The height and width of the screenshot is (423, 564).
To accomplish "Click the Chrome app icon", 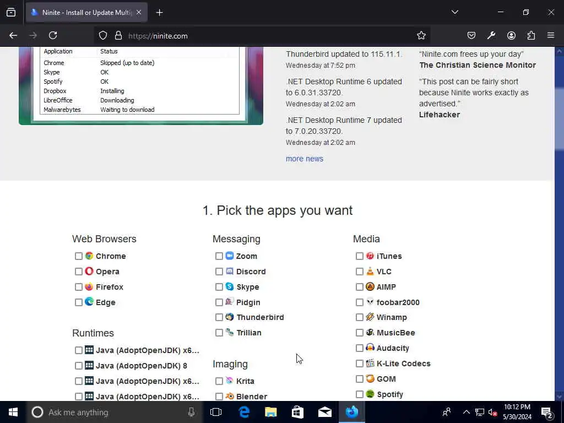I will click(x=89, y=256).
